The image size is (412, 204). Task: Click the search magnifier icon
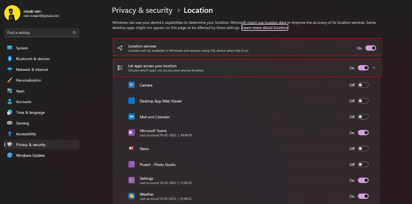[74, 33]
